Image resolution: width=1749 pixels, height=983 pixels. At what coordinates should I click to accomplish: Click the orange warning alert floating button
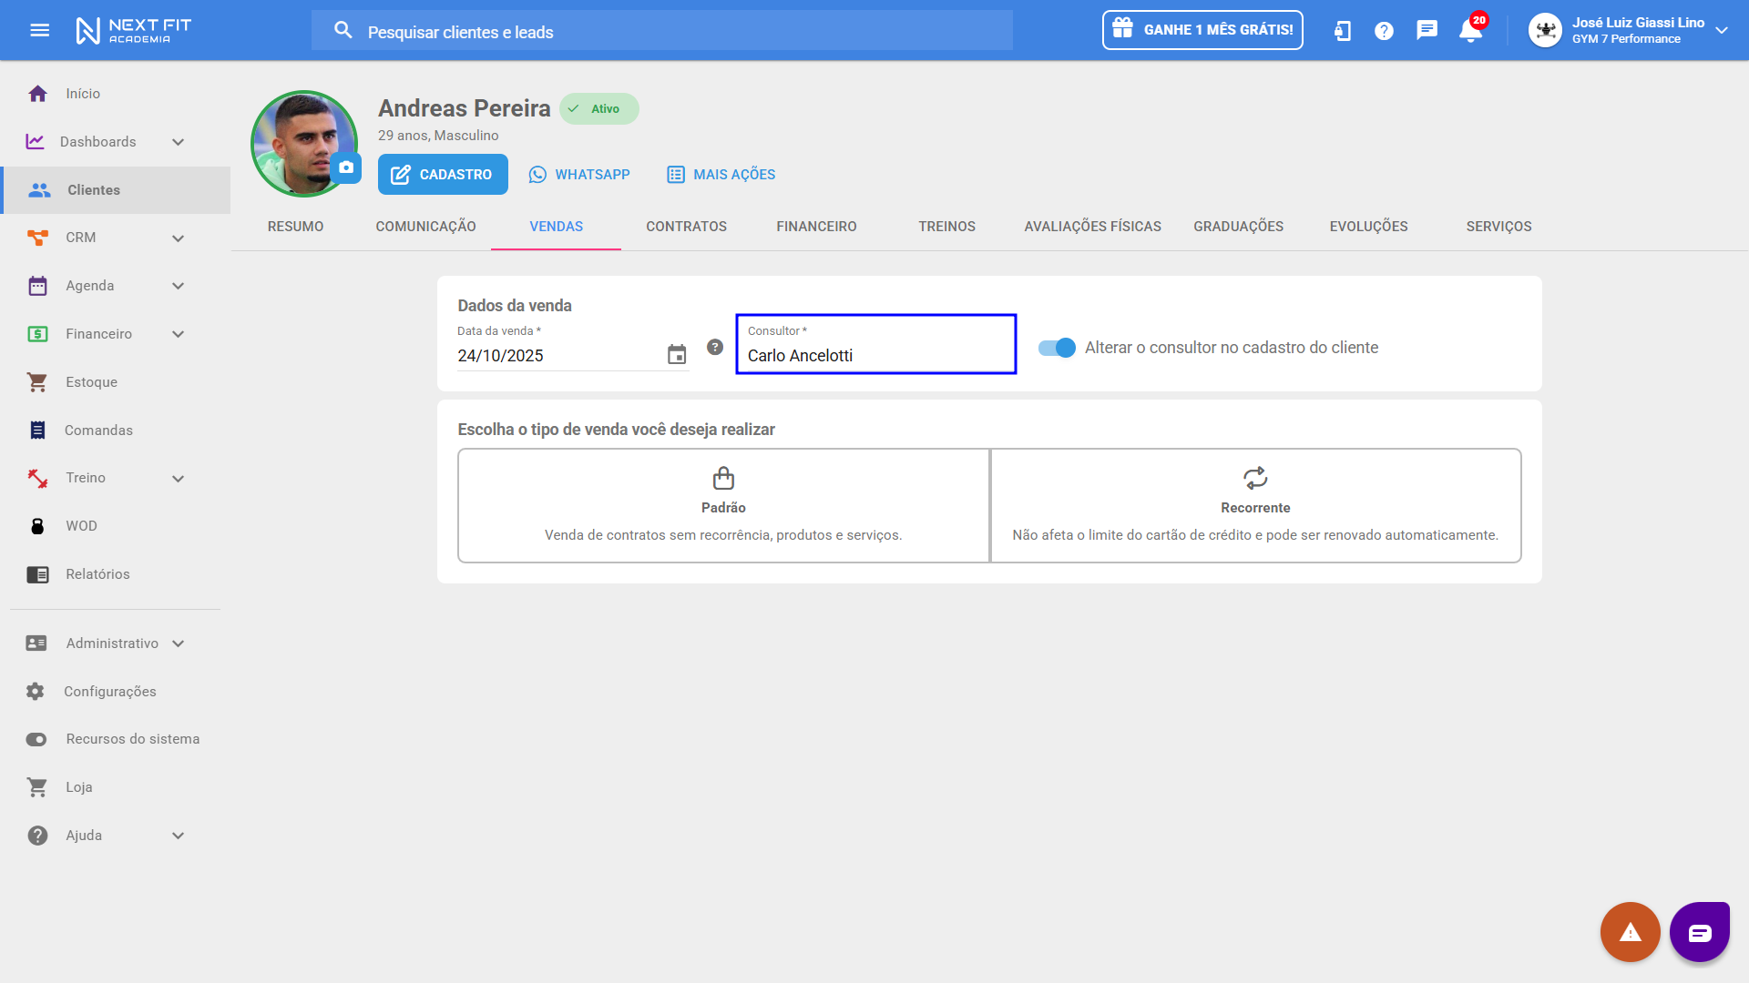pyautogui.click(x=1630, y=931)
